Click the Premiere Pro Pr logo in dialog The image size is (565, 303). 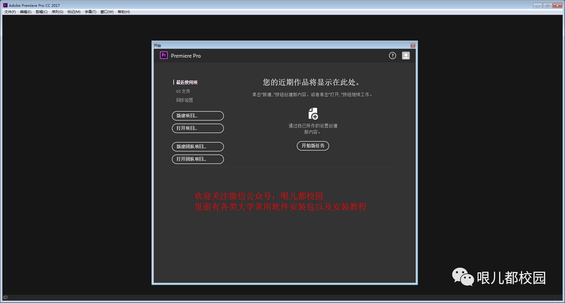pos(164,55)
